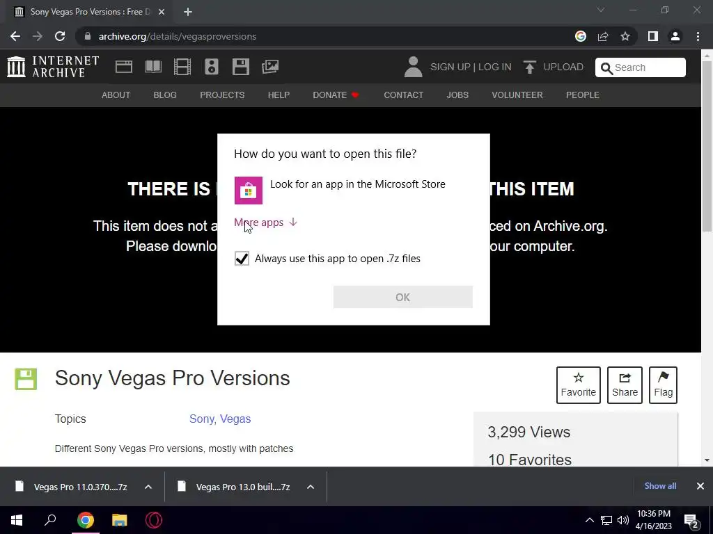Expand options for Vegas Pro 13.0 download

pyautogui.click(x=311, y=487)
